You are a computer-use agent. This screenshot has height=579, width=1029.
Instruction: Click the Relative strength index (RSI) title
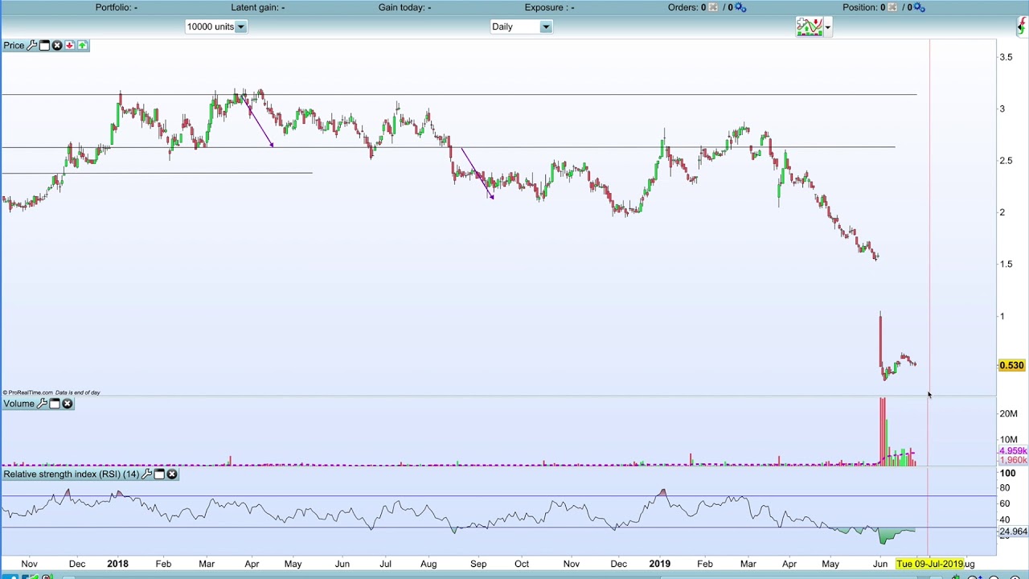tap(71, 474)
